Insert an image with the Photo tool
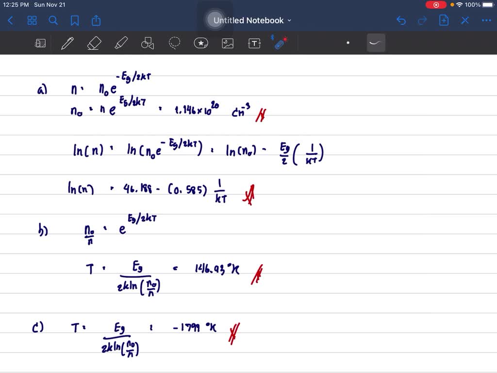The image size is (497, 373). tap(228, 43)
